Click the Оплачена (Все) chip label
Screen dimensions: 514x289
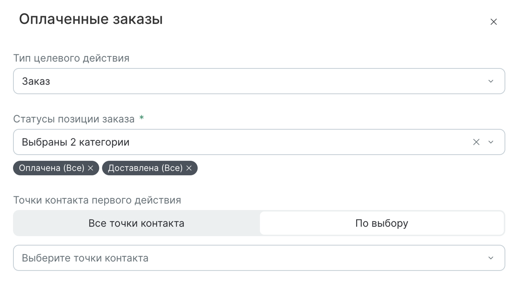click(52, 168)
